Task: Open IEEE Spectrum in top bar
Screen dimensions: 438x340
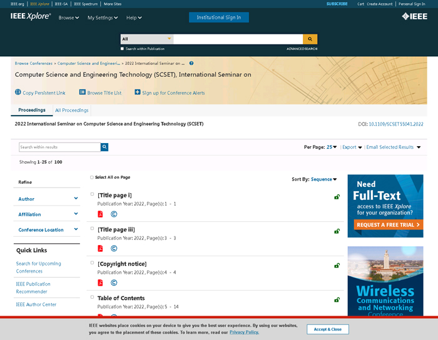Action: pyautogui.click(x=86, y=4)
